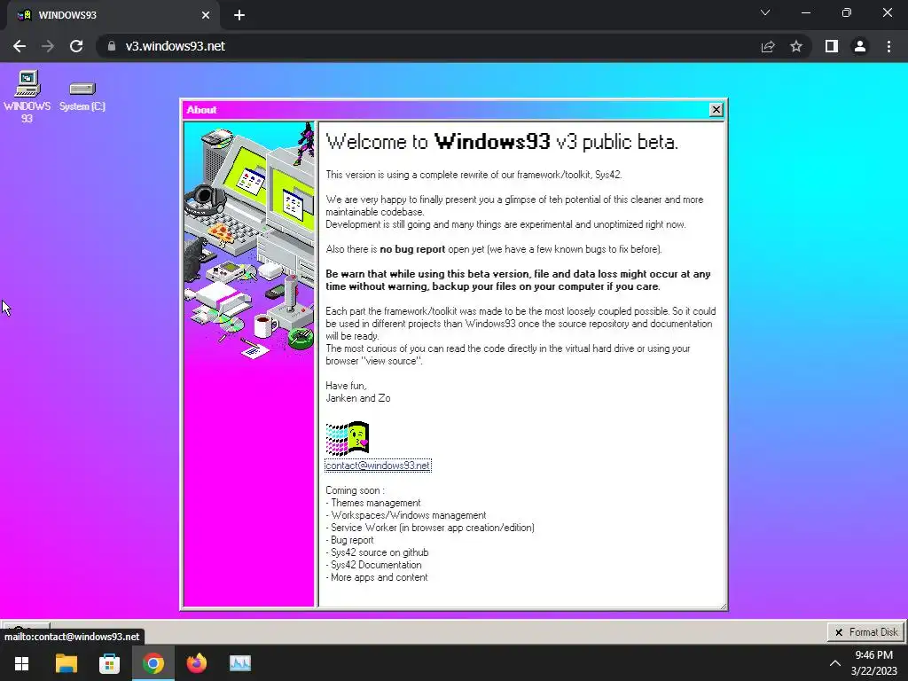Click the '- Sys42 source on github' line

[x=377, y=552]
